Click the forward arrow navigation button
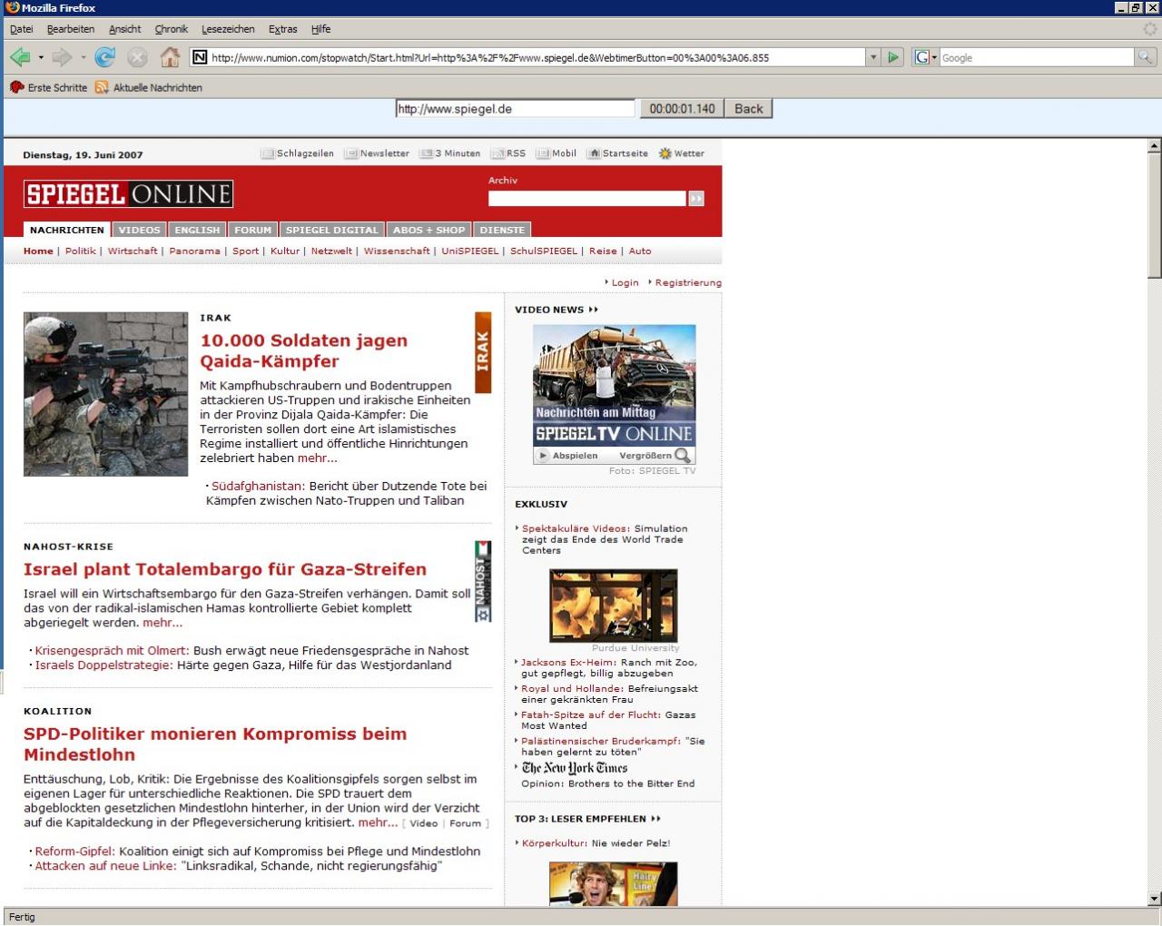The height and width of the screenshot is (926, 1162). 62,57
